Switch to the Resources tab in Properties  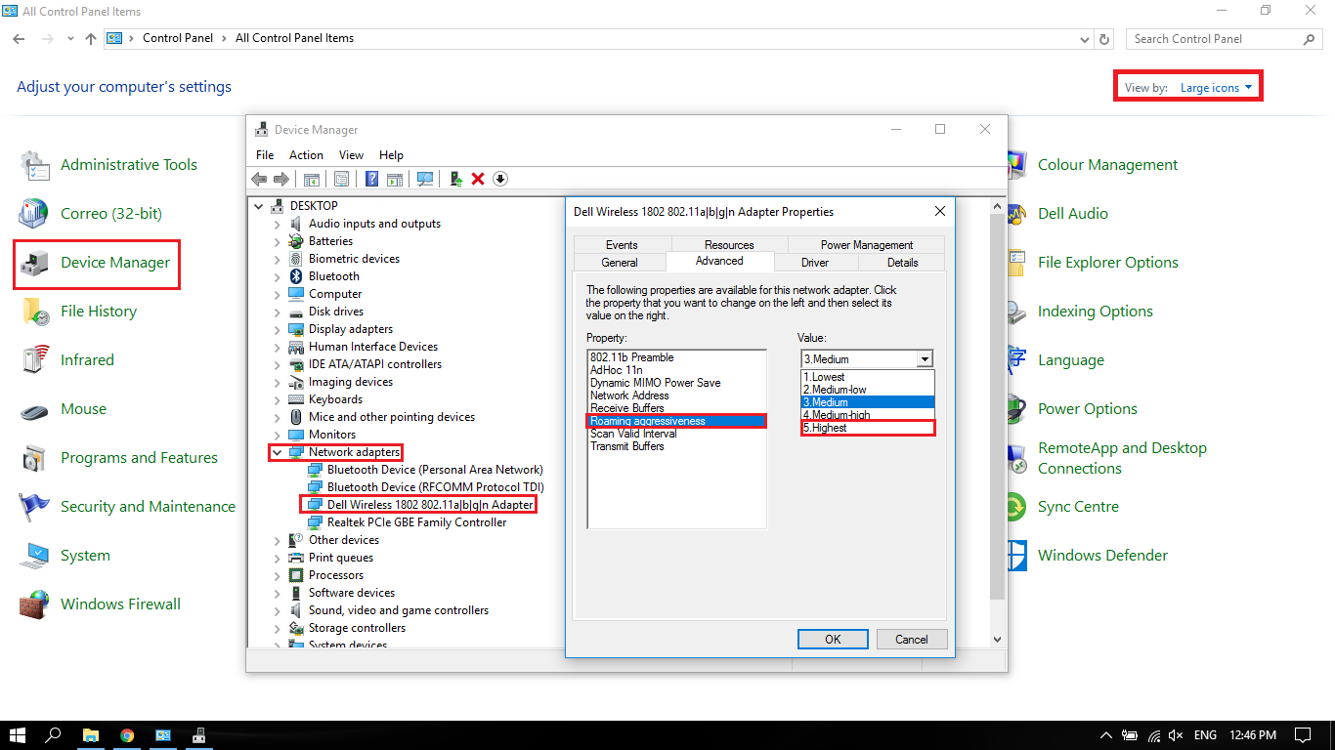[729, 245]
